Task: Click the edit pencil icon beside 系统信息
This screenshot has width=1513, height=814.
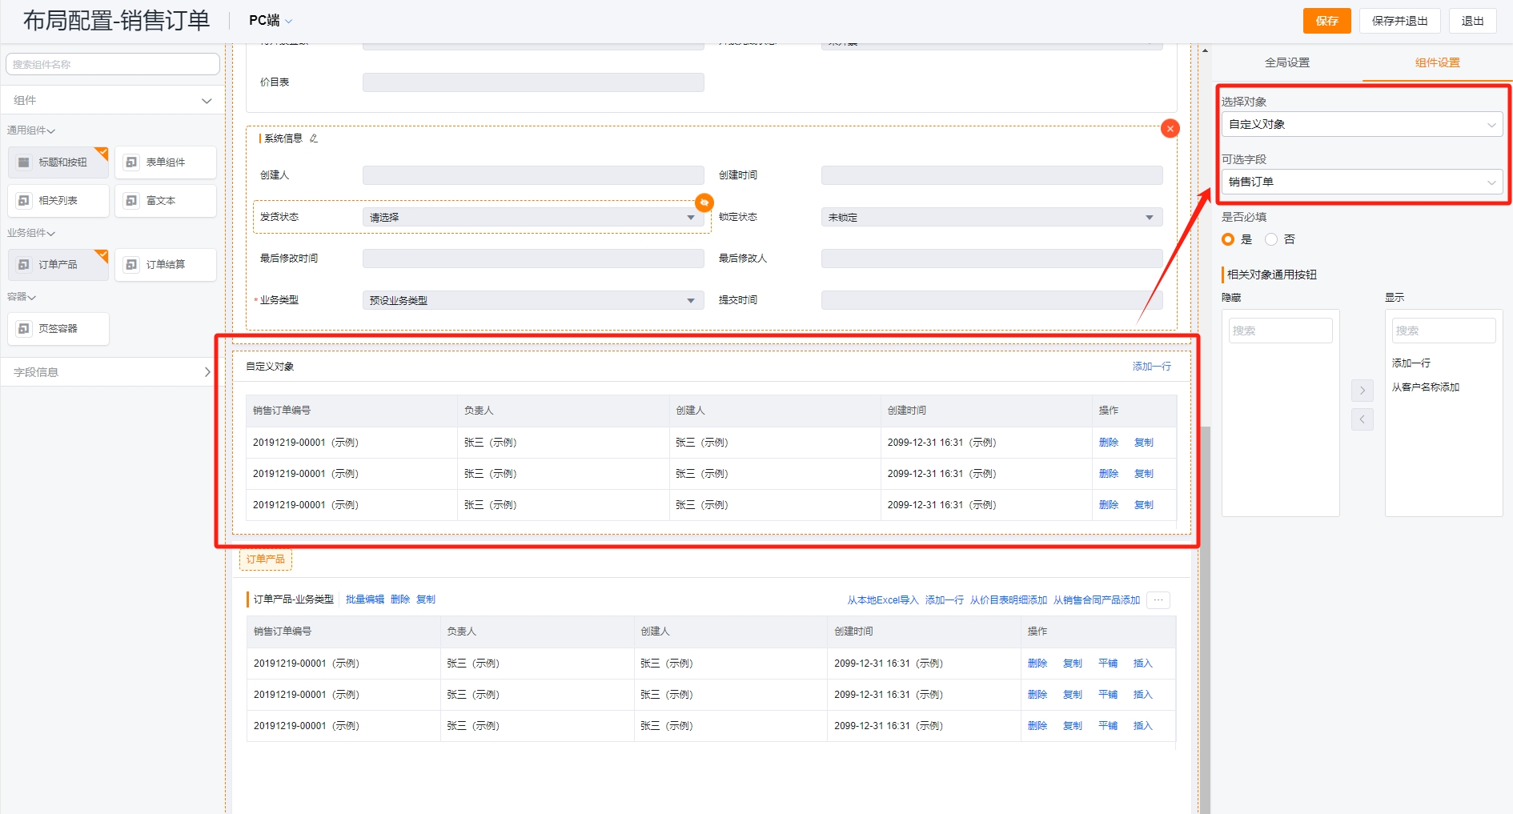Action: coord(314,138)
